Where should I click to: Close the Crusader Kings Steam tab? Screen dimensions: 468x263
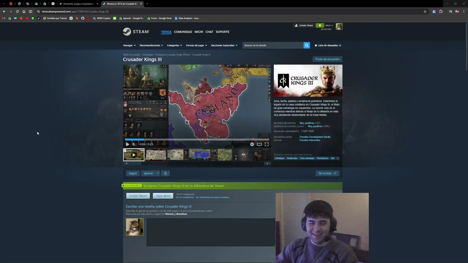141,4
